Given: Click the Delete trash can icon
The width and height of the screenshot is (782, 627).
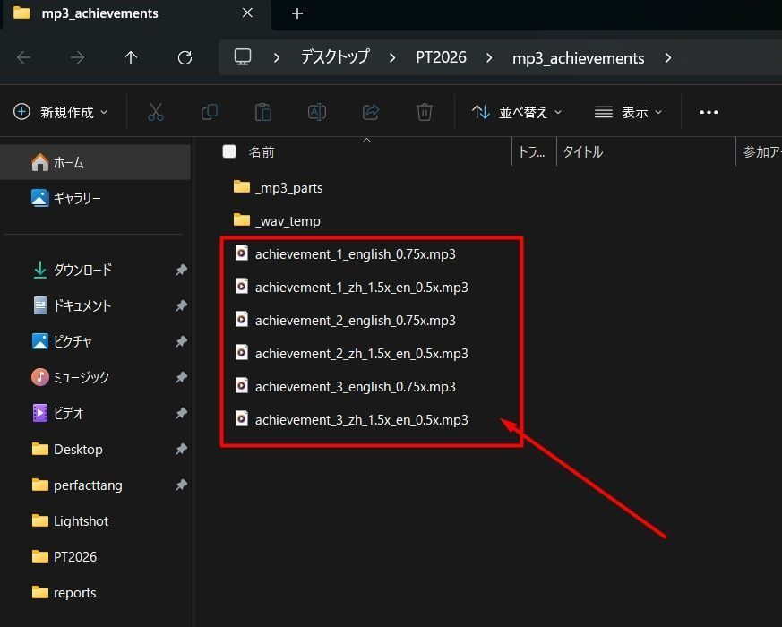Looking at the screenshot, I should [425, 112].
